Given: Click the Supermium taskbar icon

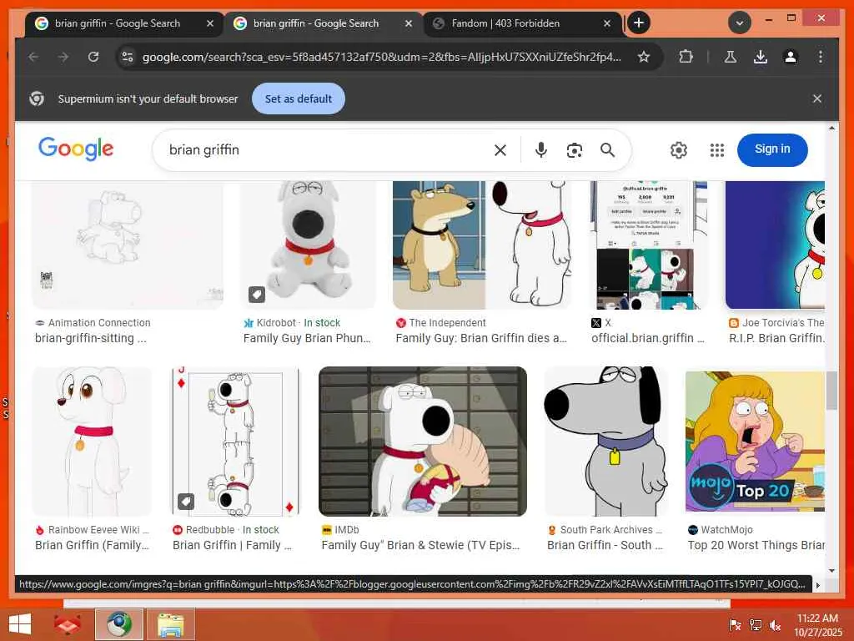Looking at the screenshot, I should point(119,624).
